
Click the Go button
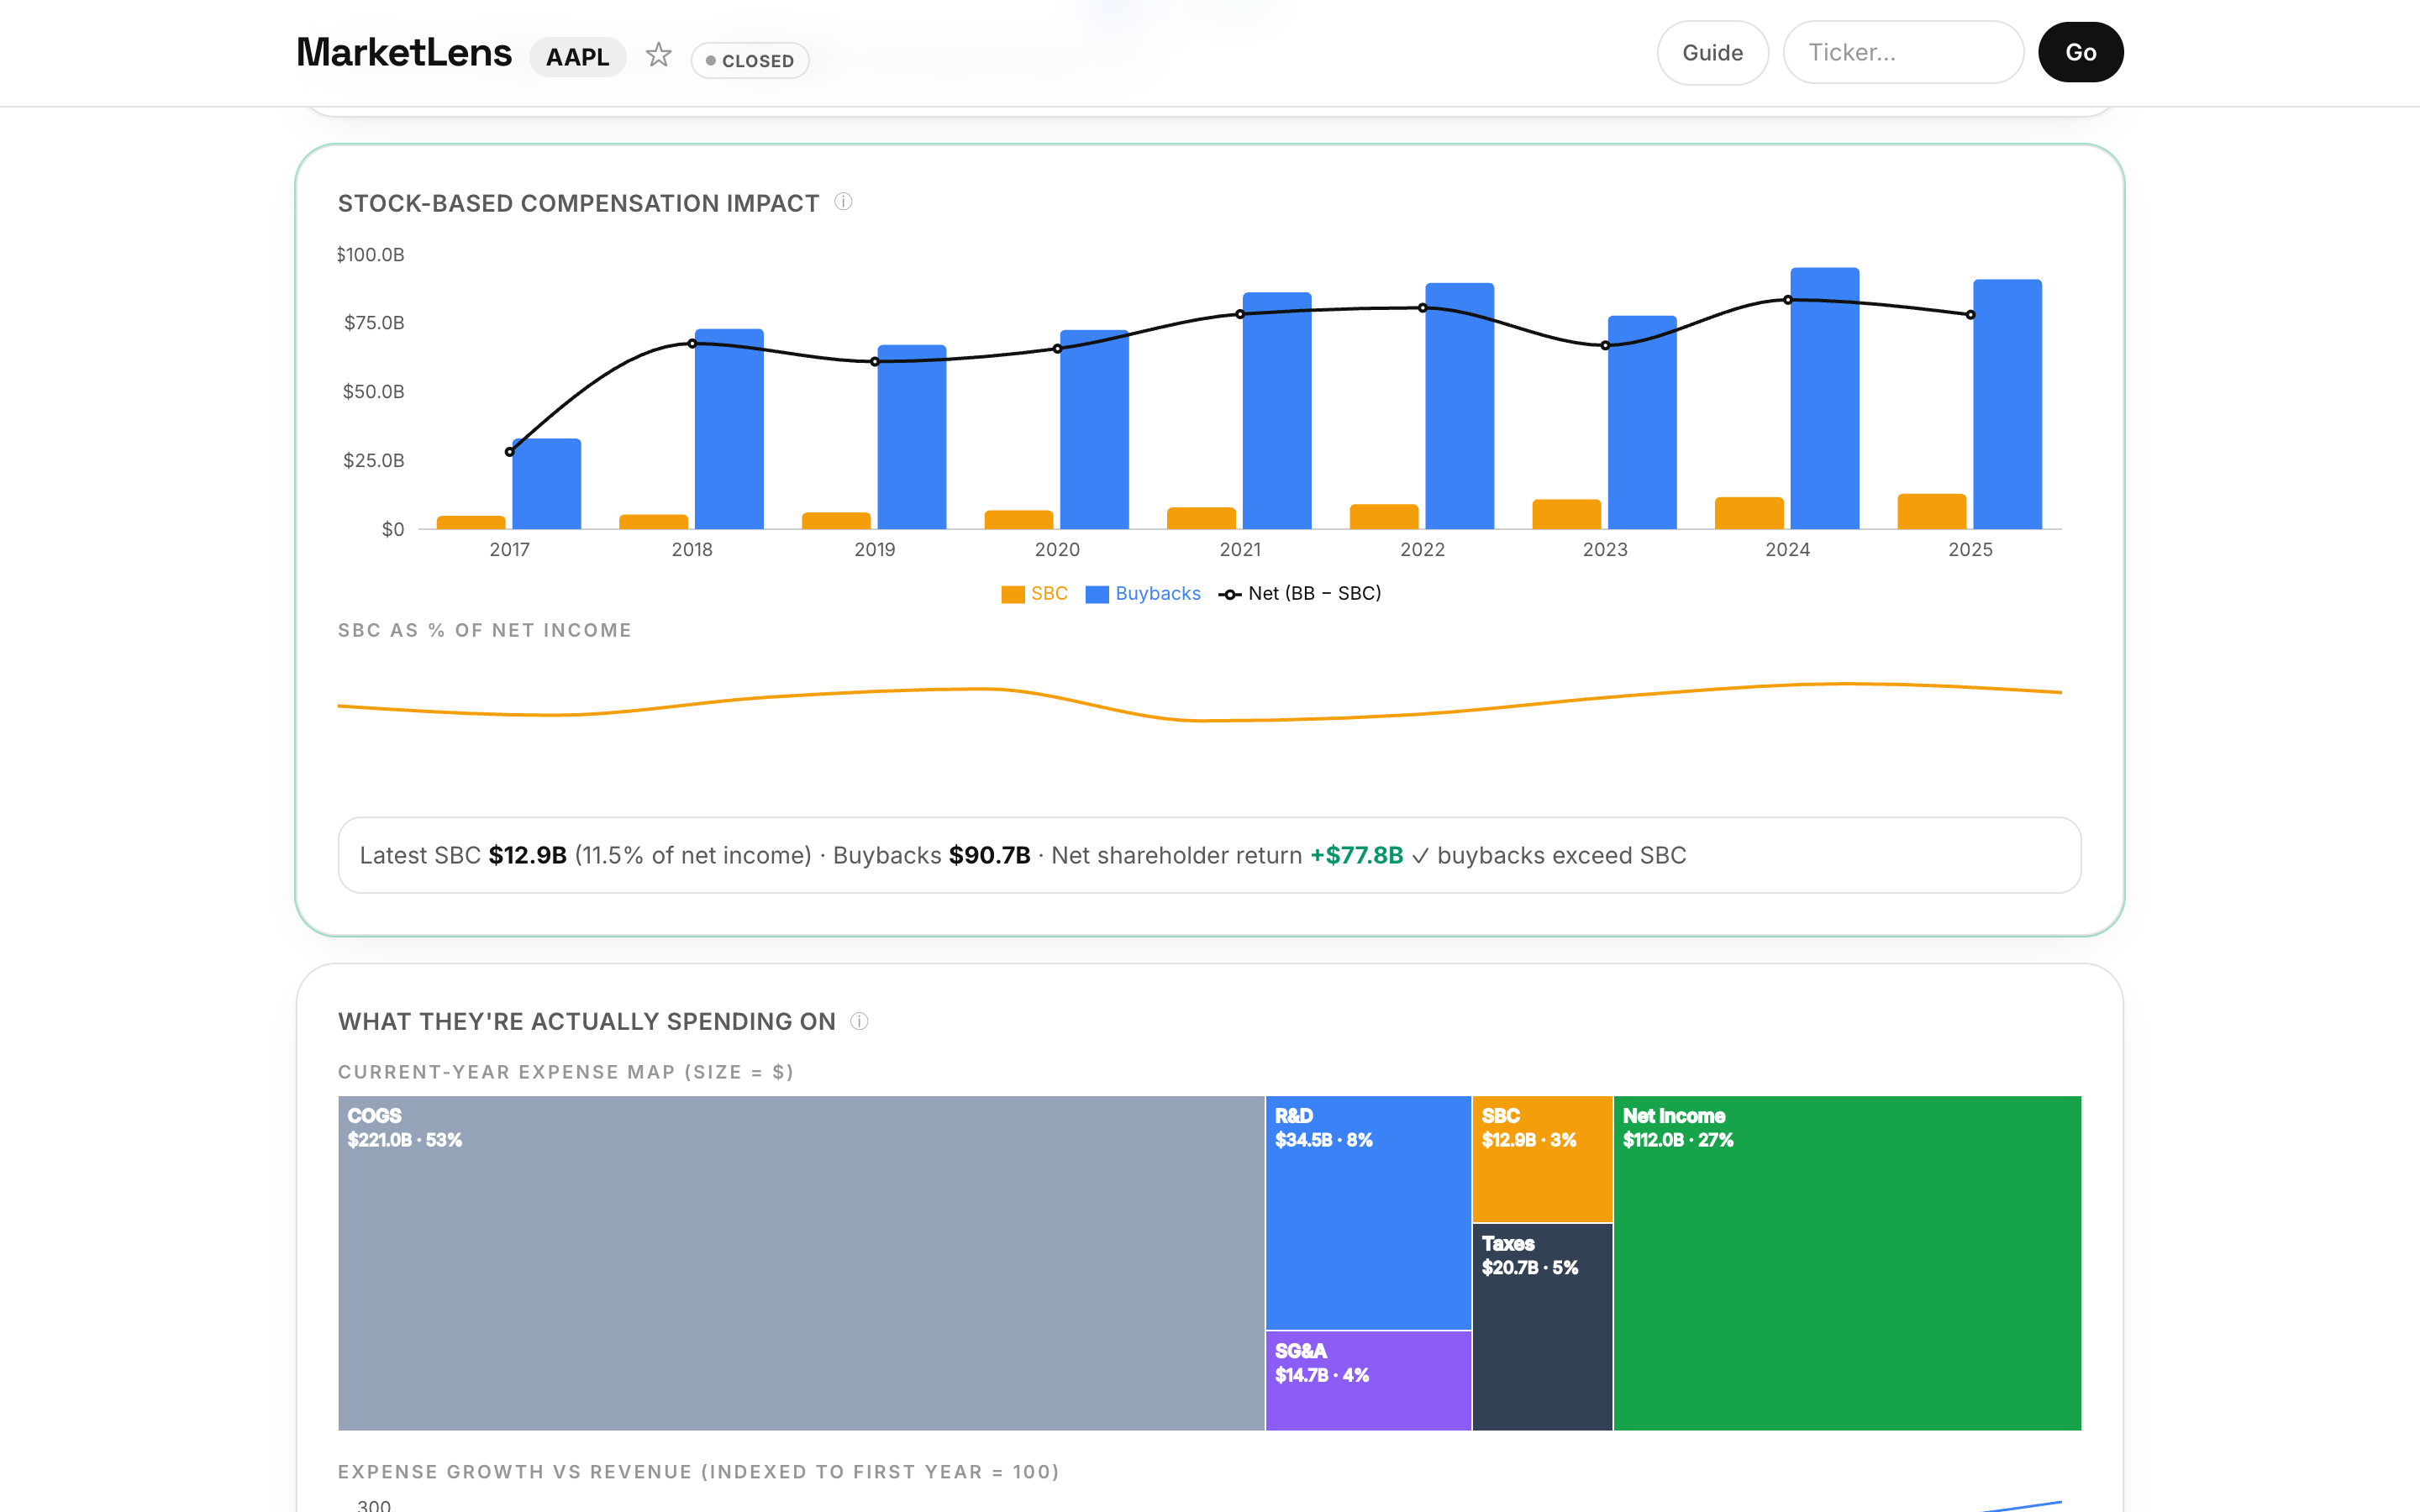click(x=2080, y=53)
